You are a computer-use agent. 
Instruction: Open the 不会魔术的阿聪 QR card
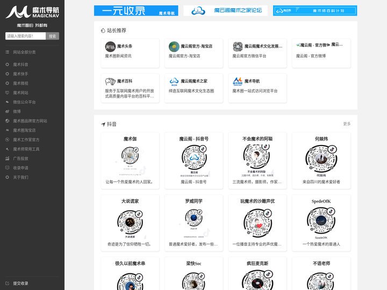(x=257, y=161)
